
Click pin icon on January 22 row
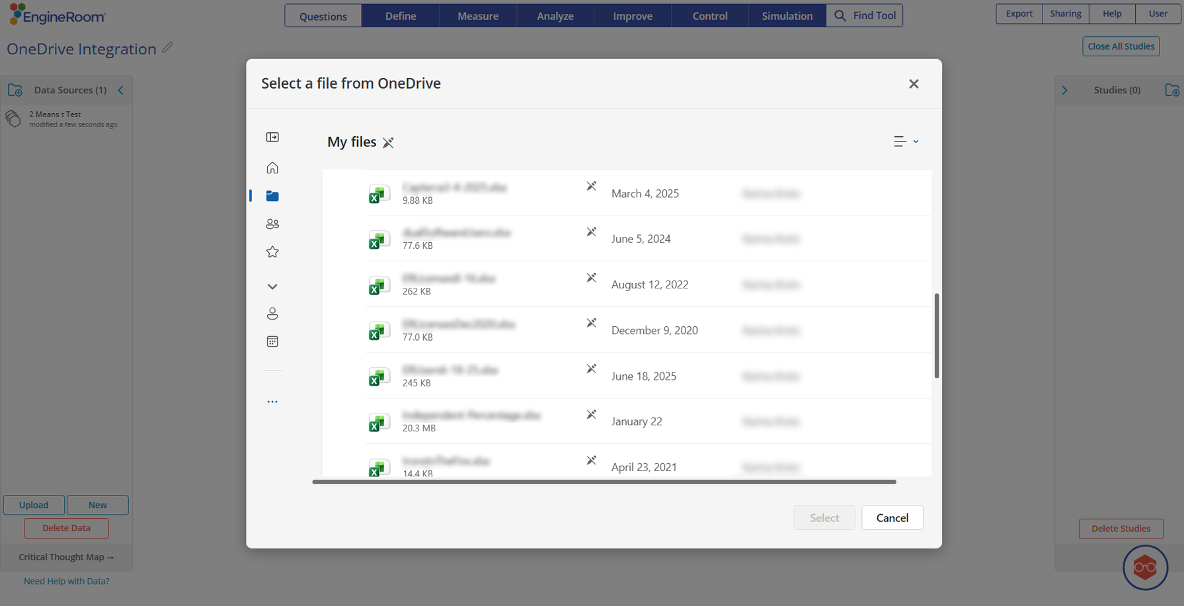[x=591, y=415]
